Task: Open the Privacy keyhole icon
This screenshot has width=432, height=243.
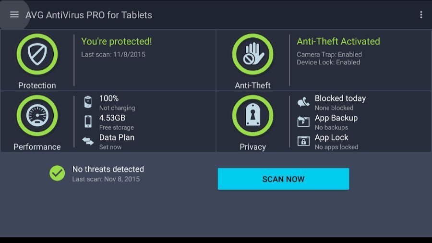Action: (x=252, y=116)
